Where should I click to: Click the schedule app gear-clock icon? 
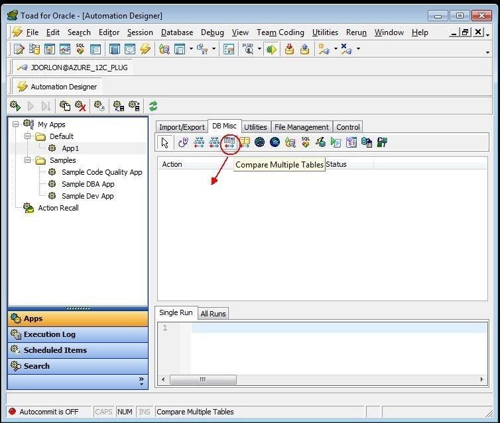pyautogui.click(x=99, y=106)
